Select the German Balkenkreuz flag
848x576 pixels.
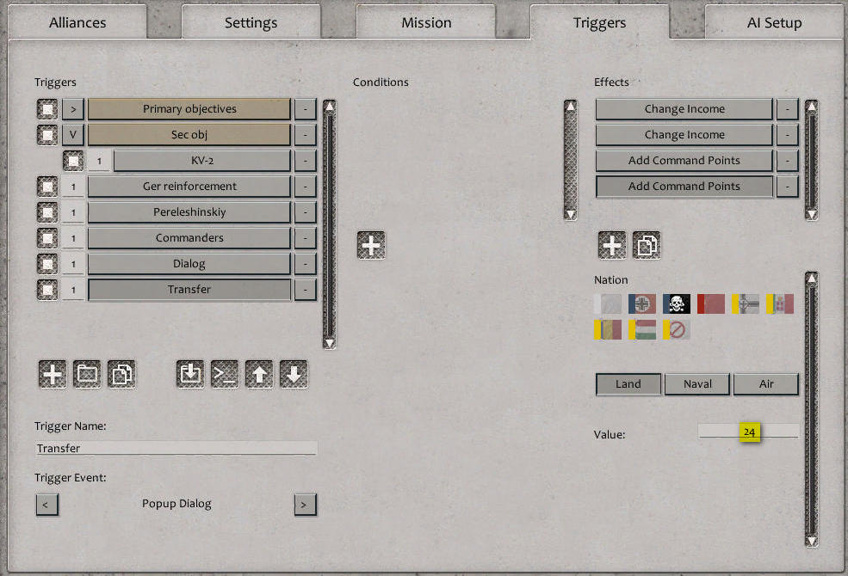(642, 304)
